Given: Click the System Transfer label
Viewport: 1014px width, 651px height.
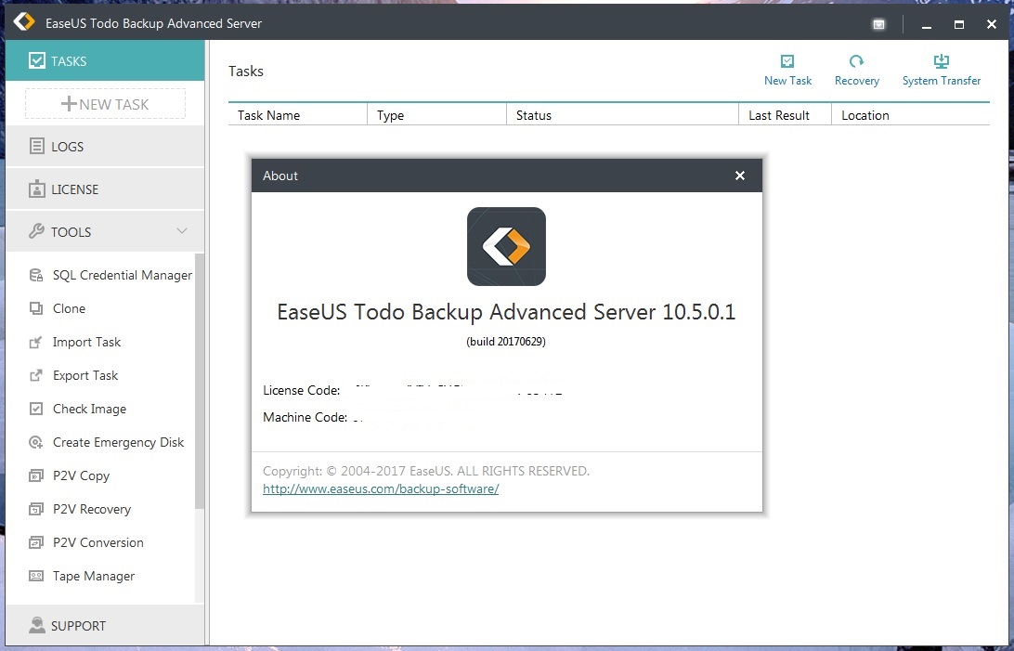Looking at the screenshot, I should pos(942,81).
